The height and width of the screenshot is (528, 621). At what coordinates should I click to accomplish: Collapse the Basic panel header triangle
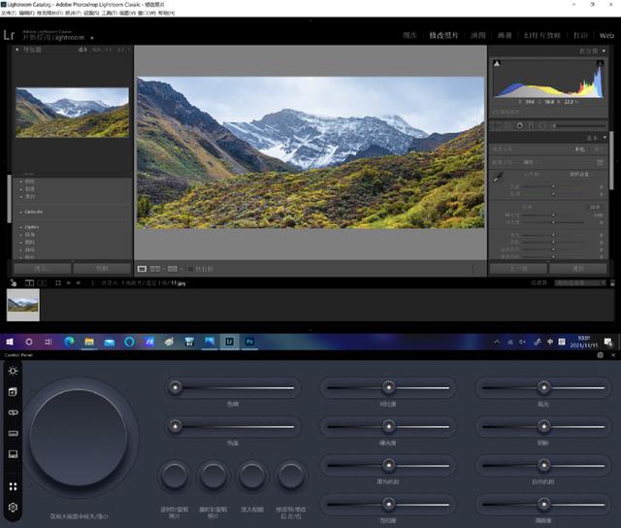coord(606,137)
